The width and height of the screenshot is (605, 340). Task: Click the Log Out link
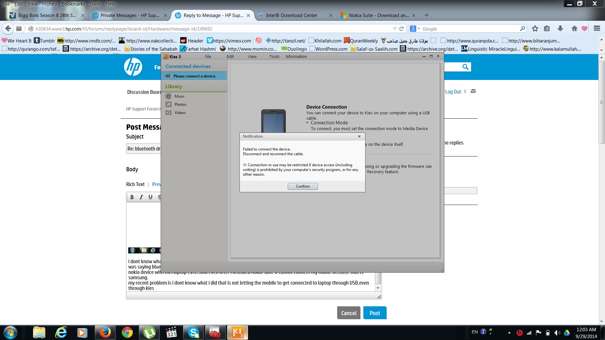point(453,92)
